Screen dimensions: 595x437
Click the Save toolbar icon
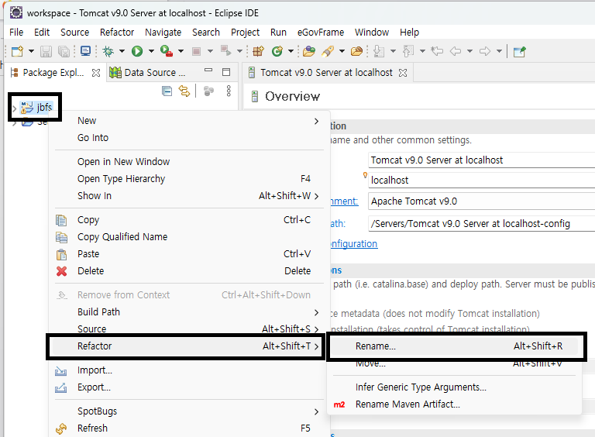point(46,51)
